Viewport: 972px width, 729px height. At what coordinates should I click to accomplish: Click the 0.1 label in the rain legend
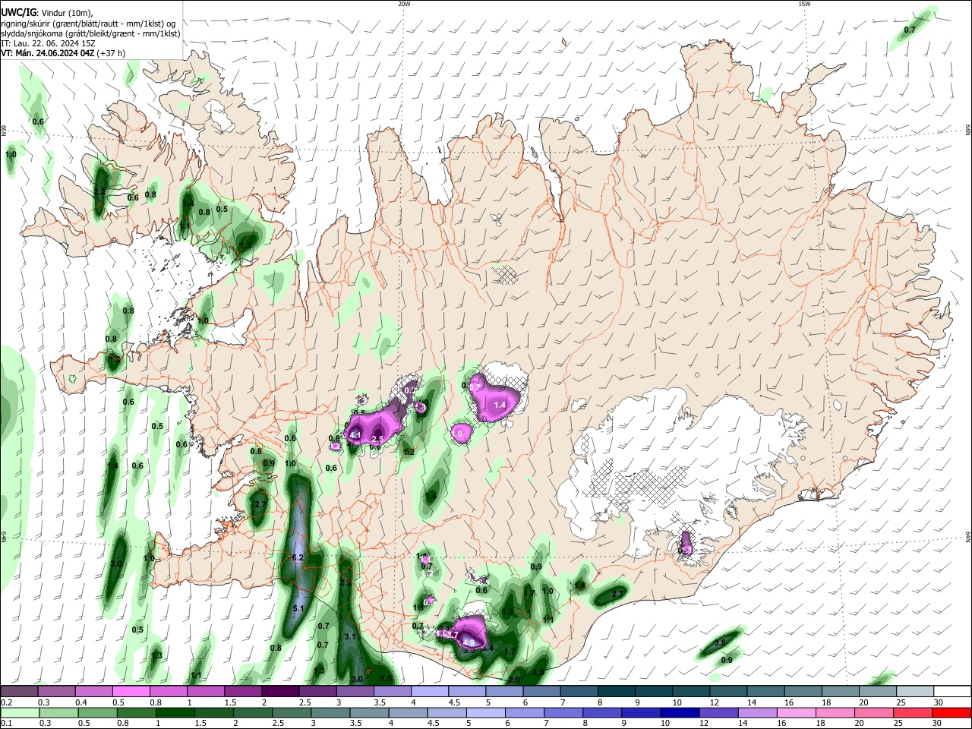[7, 724]
